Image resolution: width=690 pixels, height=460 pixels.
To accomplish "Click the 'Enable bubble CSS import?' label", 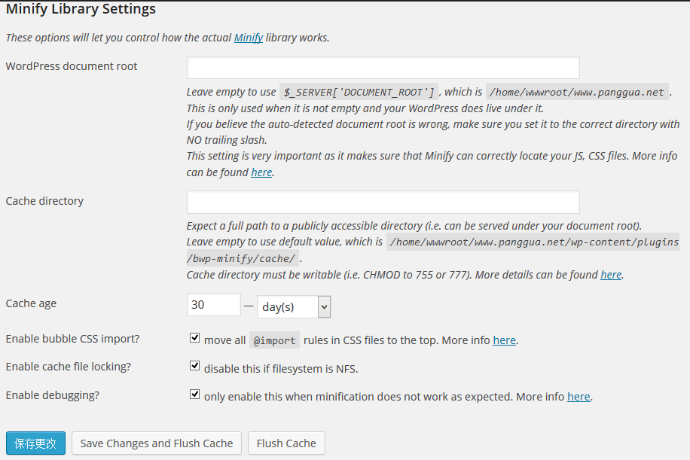I will (x=72, y=339).
